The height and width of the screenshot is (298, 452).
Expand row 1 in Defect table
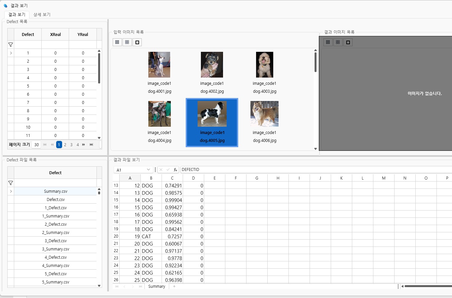point(11,53)
